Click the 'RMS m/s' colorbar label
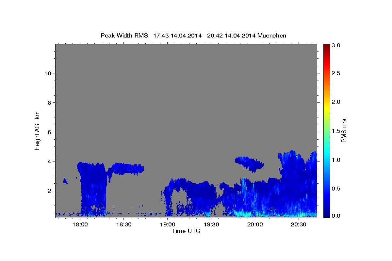Screen dimensions: 392x261 coord(344,130)
